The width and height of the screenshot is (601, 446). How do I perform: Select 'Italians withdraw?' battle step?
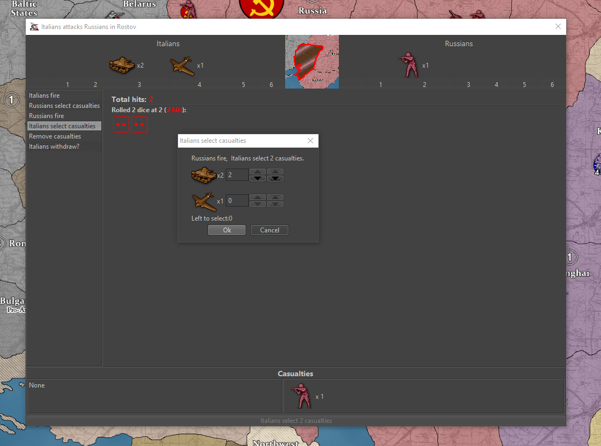54,147
